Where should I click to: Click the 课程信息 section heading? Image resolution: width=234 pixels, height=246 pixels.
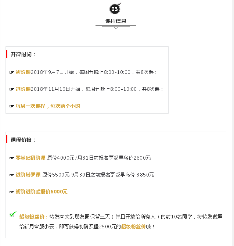click(x=116, y=21)
